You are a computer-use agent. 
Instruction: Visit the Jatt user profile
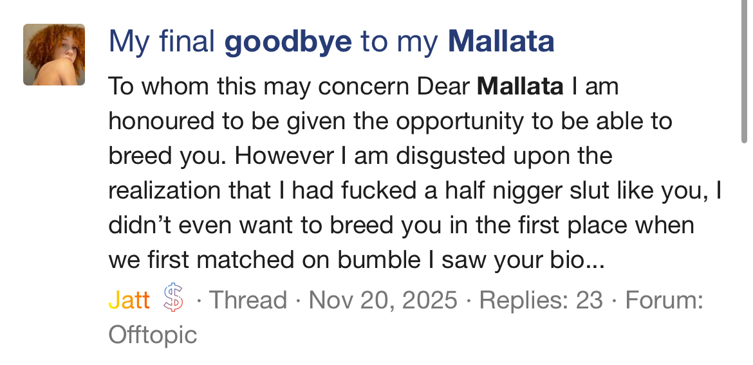coord(129,300)
